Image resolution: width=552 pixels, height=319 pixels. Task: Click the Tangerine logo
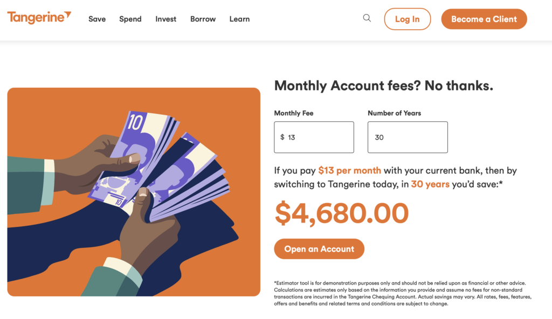(x=39, y=18)
